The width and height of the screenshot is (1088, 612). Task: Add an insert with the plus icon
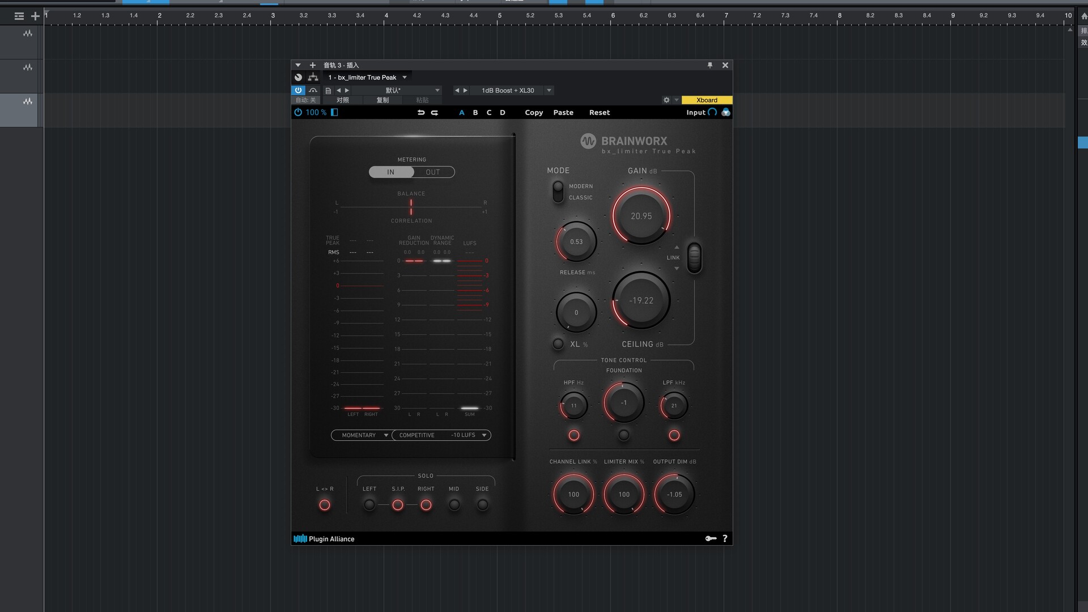[312, 65]
